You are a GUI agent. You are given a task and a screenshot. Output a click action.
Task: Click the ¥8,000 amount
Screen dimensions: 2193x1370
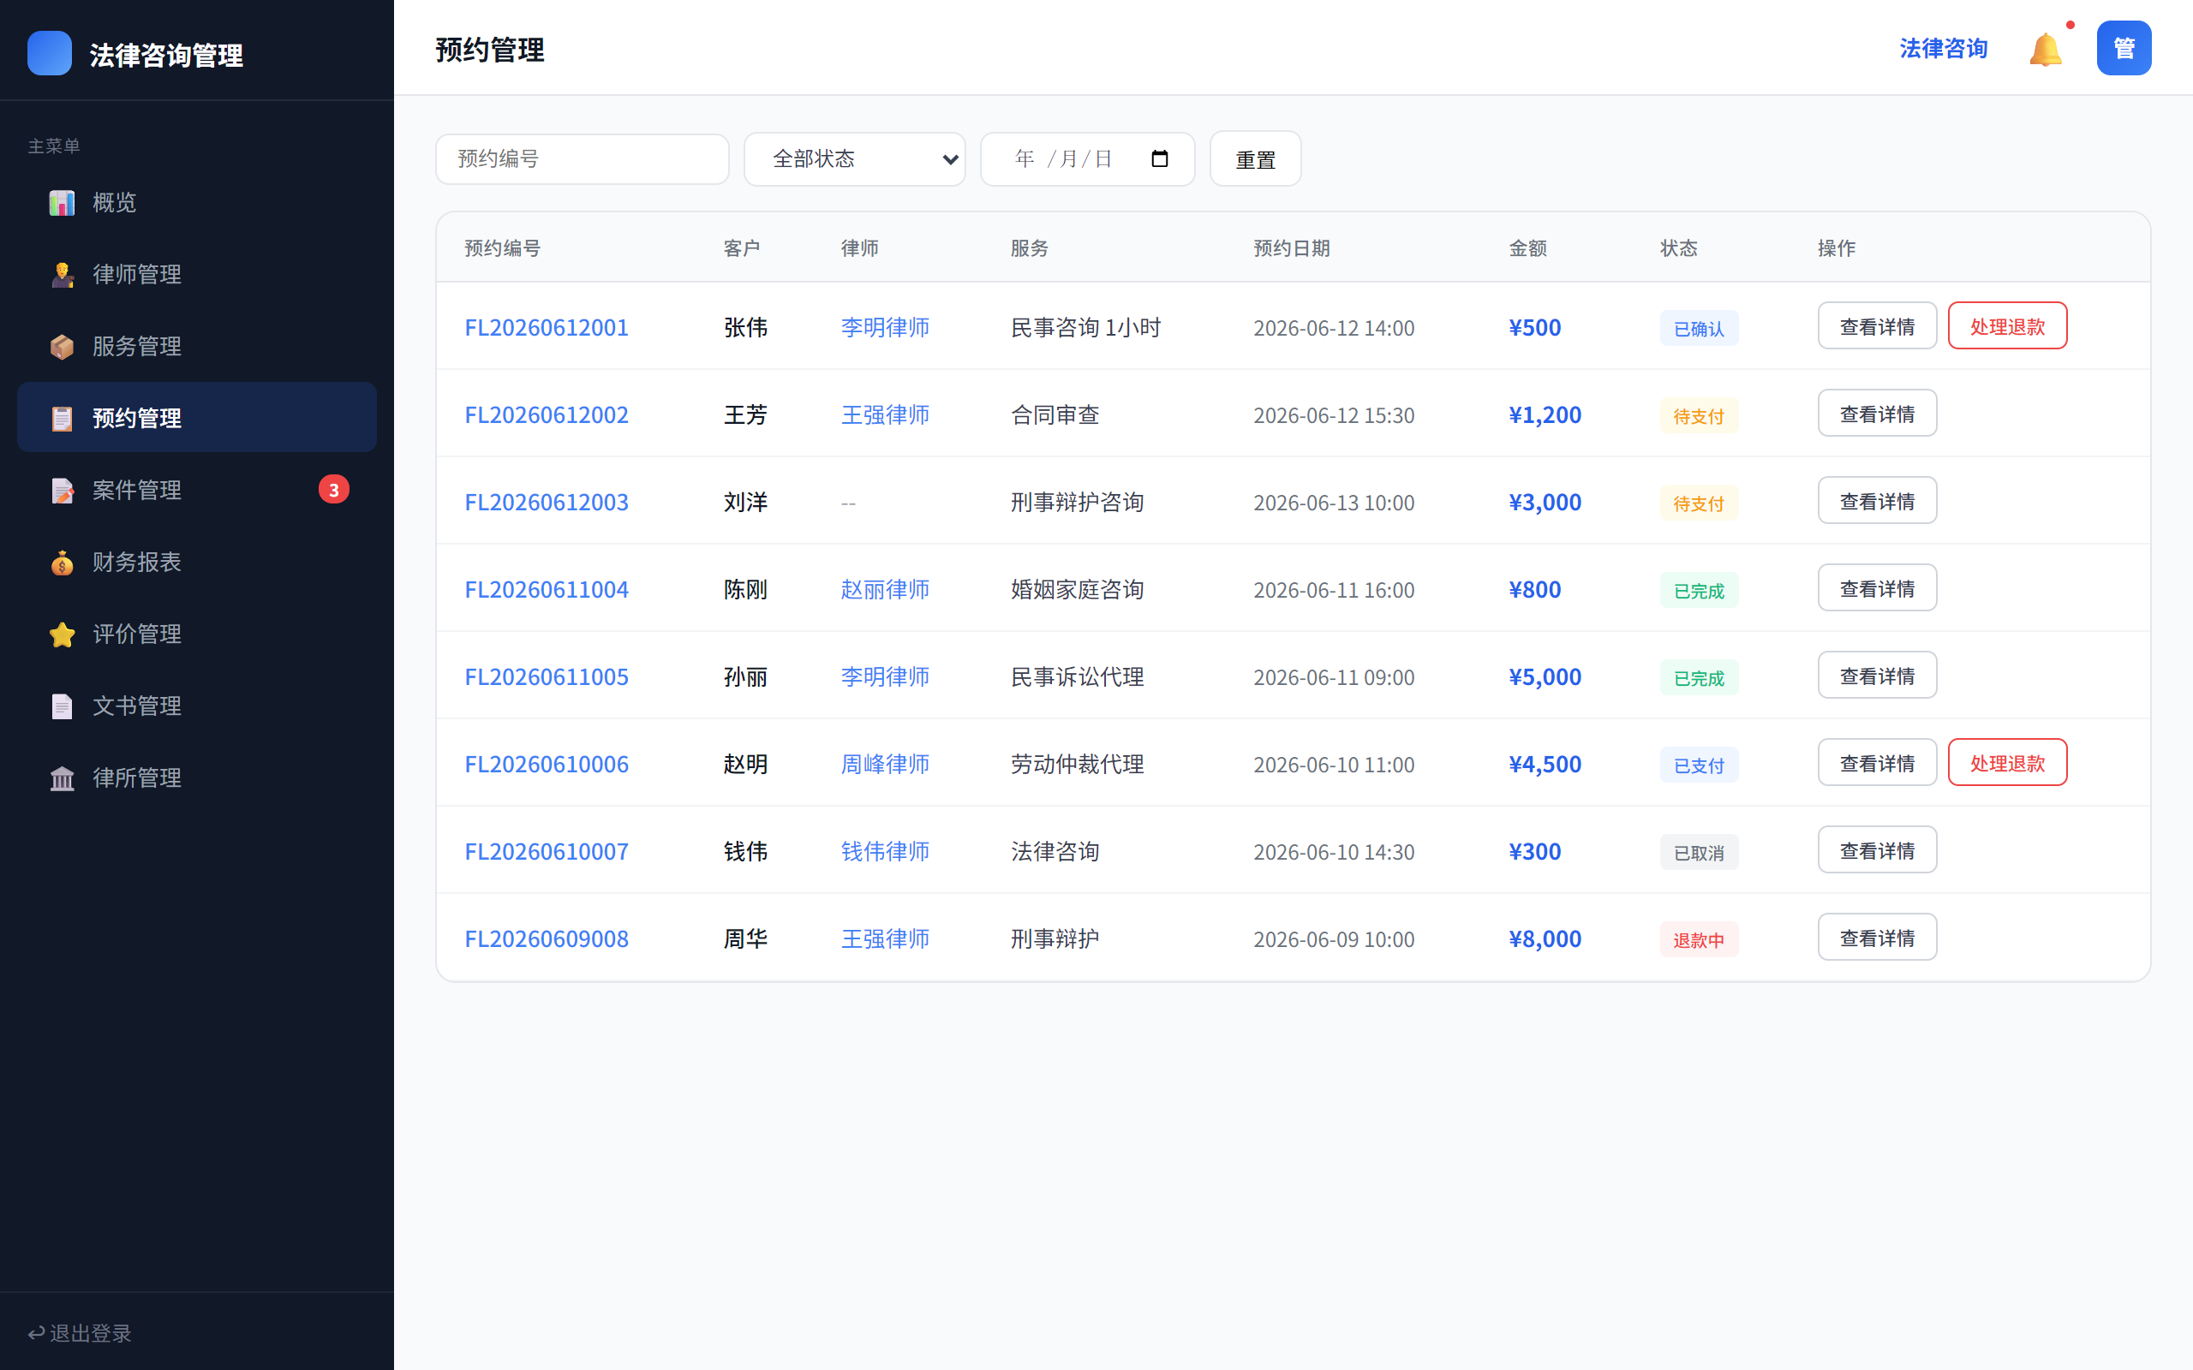click(1545, 938)
